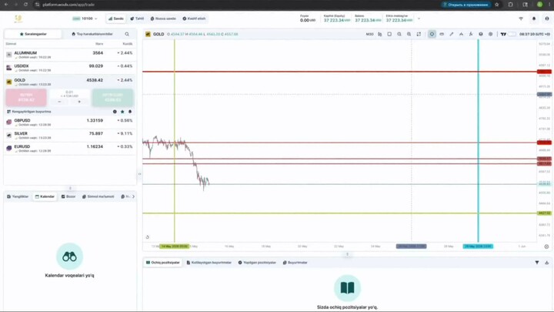Image resolution: width=554 pixels, height=312 pixels.
Task: Open the Yangiliklar news tab
Action: click(x=18, y=196)
